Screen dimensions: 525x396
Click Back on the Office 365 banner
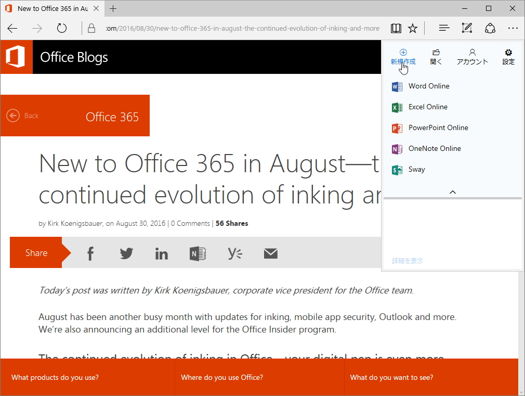(23, 116)
